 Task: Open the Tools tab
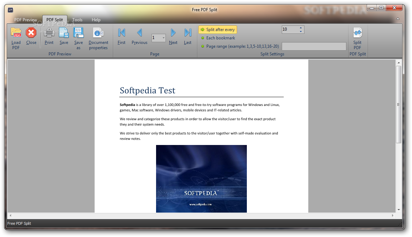(x=77, y=20)
